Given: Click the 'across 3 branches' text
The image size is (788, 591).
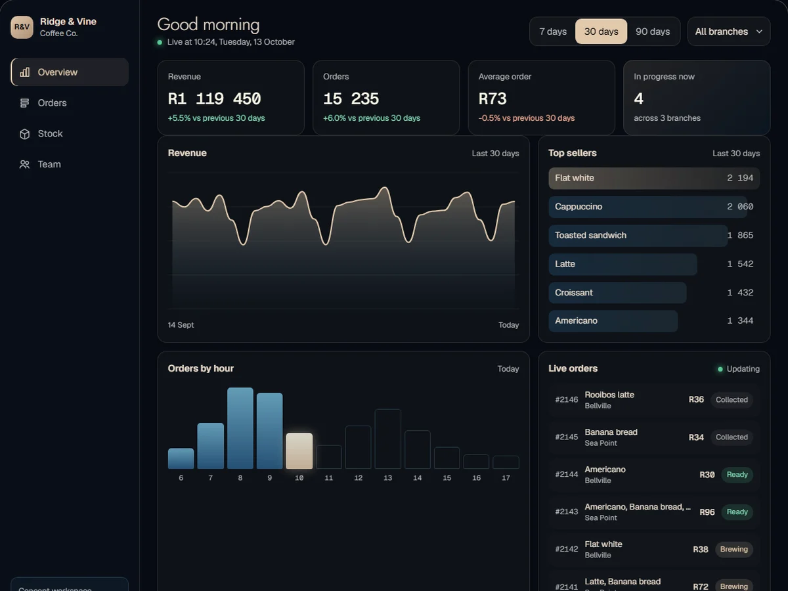Looking at the screenshot, I should pos(667,118).
